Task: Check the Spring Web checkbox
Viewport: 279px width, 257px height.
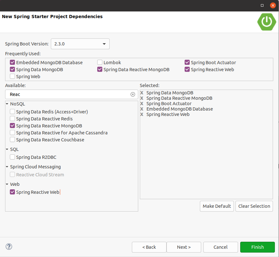Action: 12,77
